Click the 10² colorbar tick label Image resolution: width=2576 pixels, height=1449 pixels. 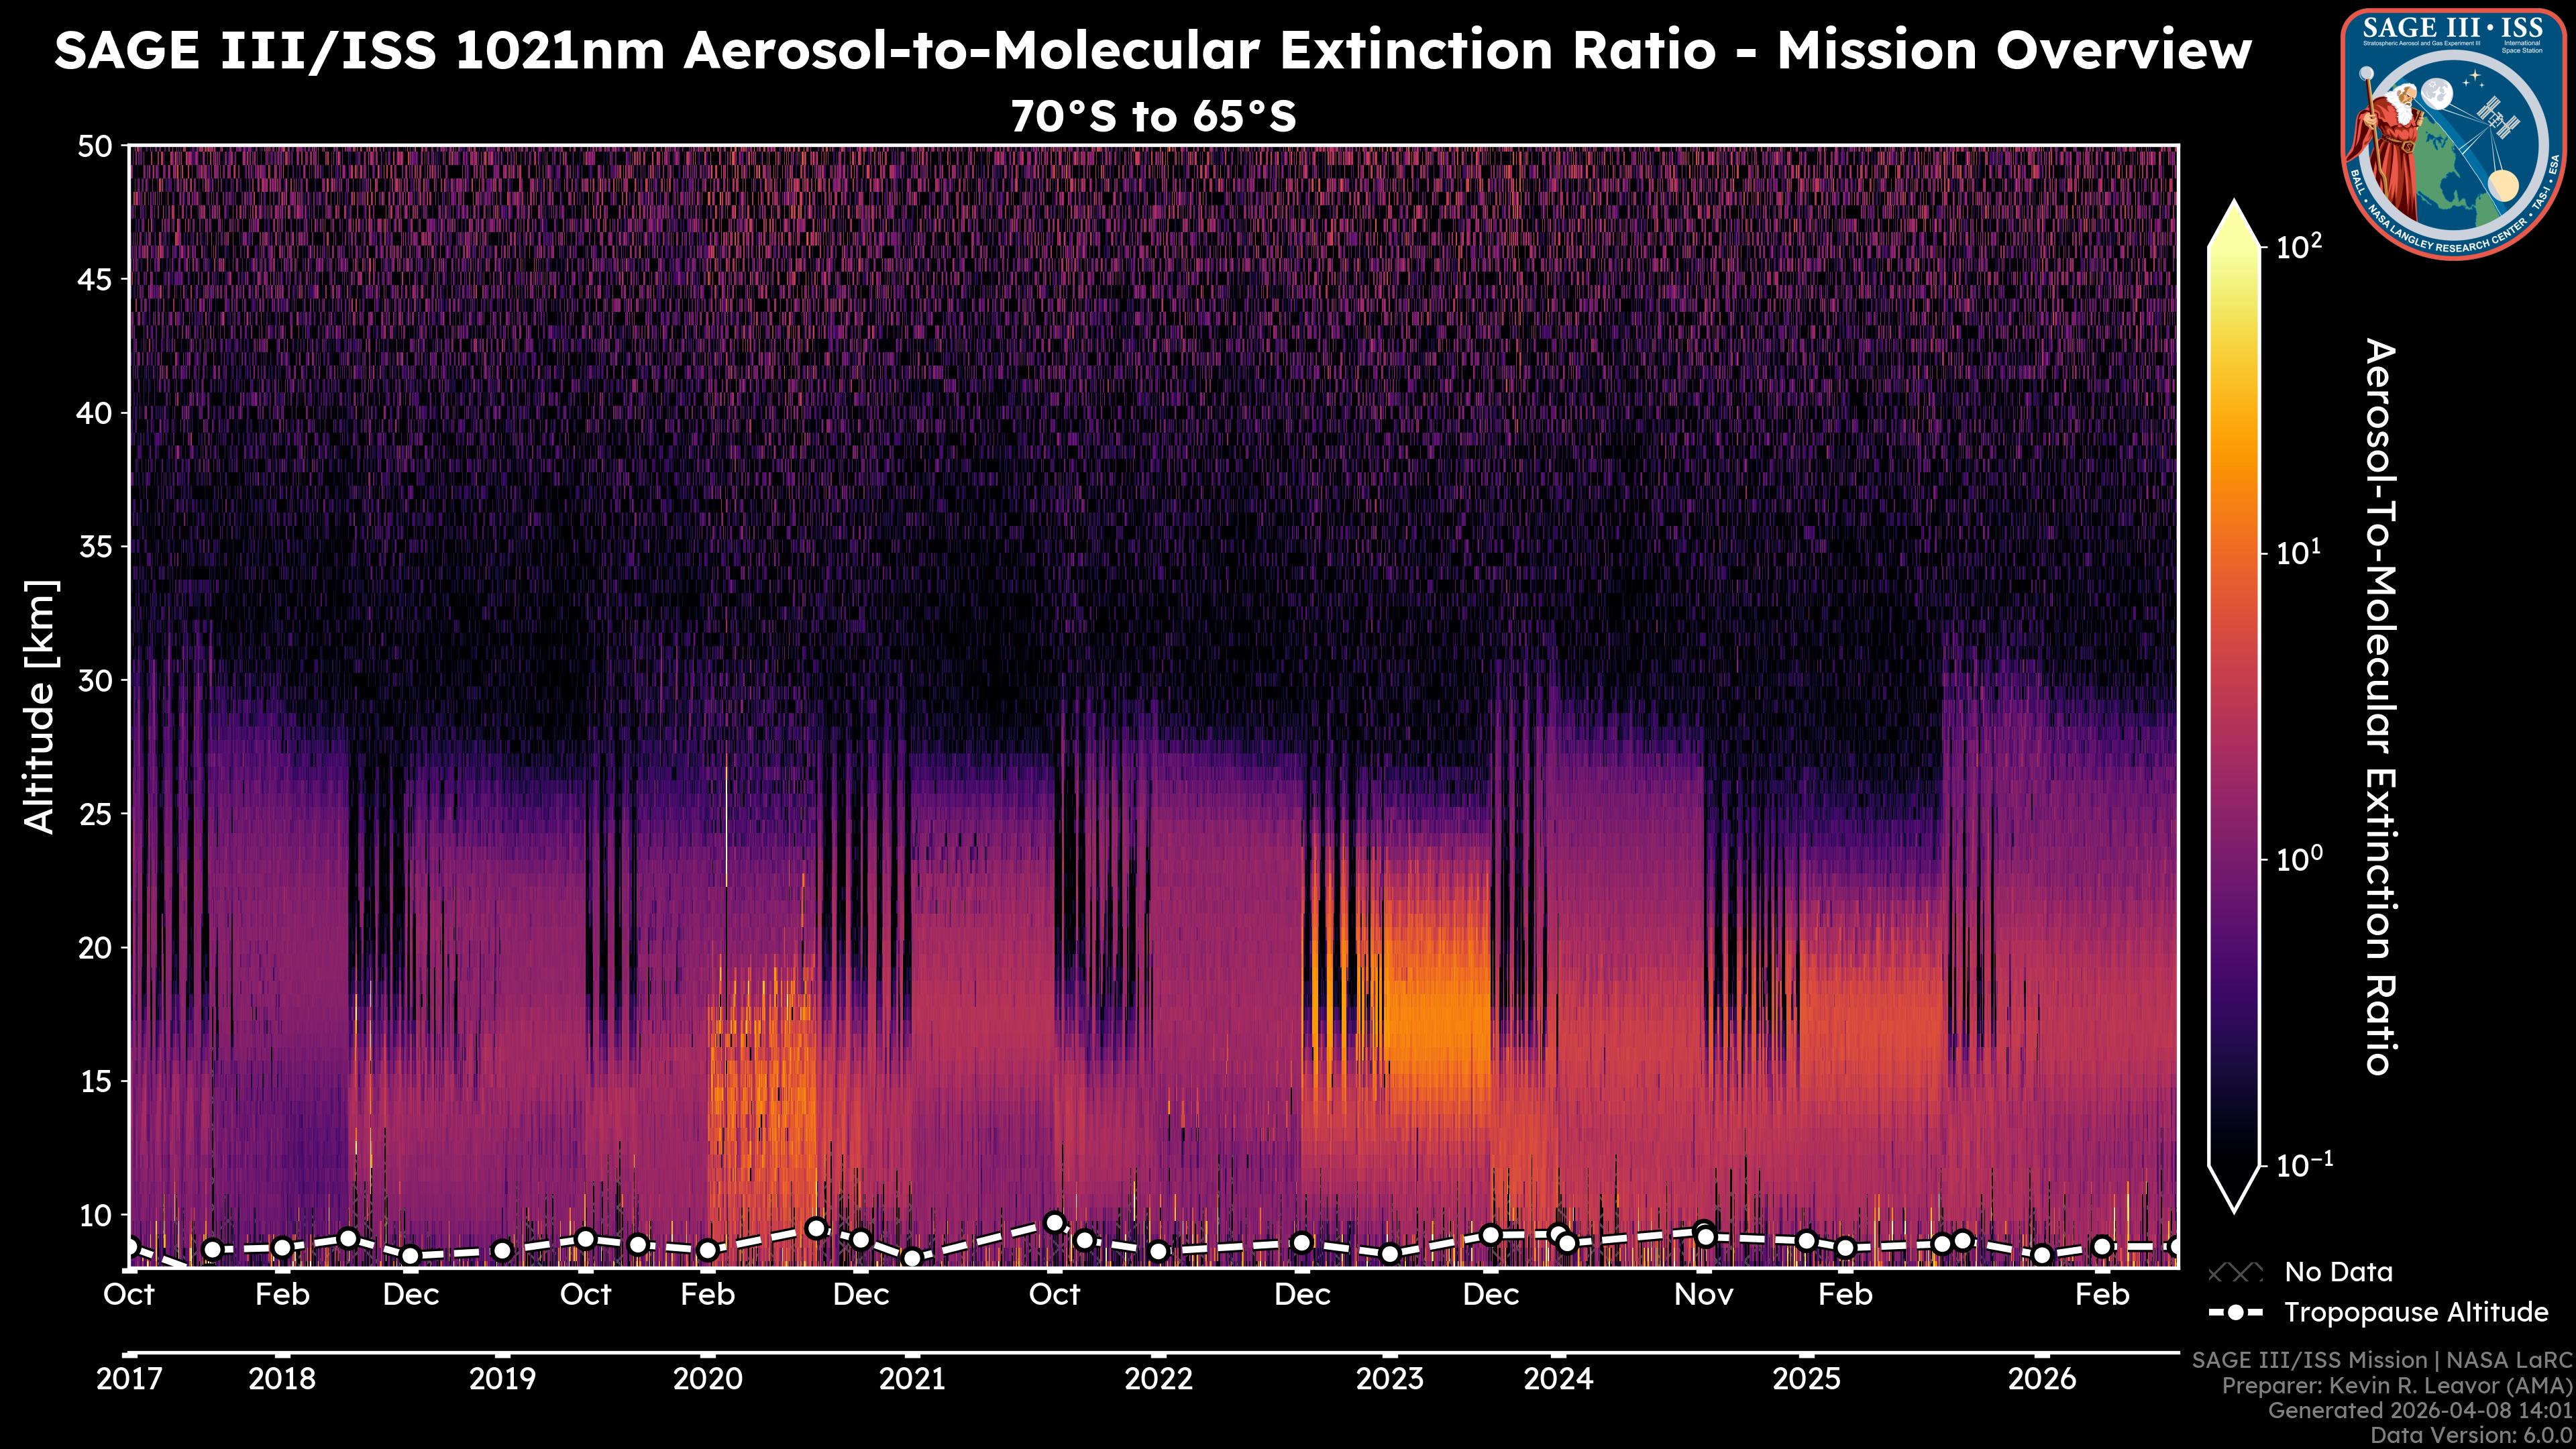coord(2299,246)
